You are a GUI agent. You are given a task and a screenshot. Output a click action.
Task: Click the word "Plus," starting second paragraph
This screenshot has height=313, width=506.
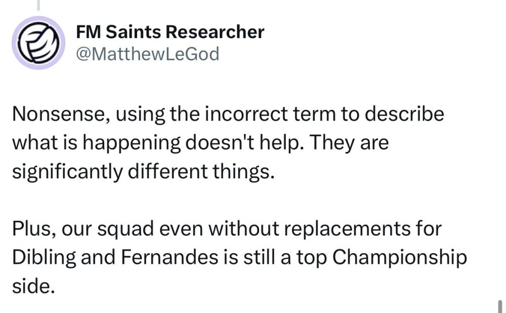pos(33,228)
